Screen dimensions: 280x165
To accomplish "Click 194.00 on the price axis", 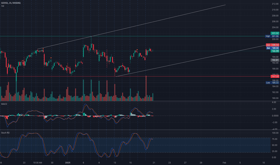I will (275, 57).
